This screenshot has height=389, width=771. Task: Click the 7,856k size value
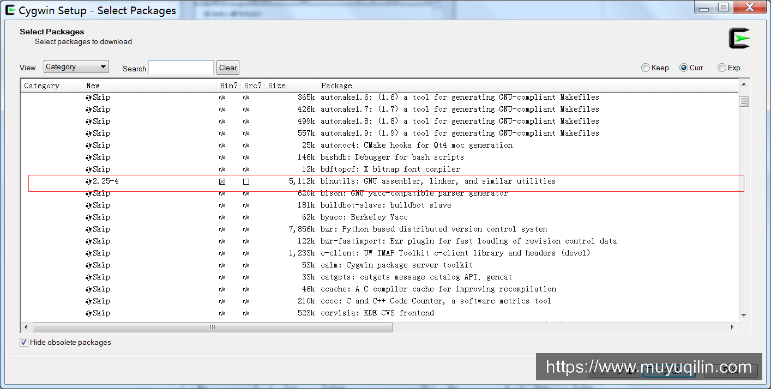(x=302, y=229)
